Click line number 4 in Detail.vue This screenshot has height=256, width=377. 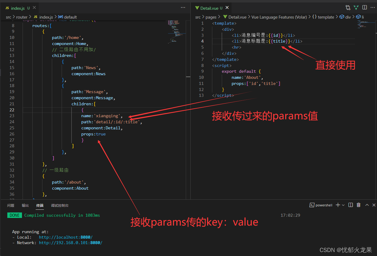[x=202, y=41]
